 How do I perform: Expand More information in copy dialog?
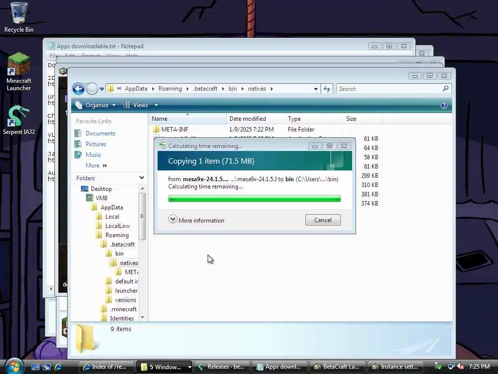[196, 220]
